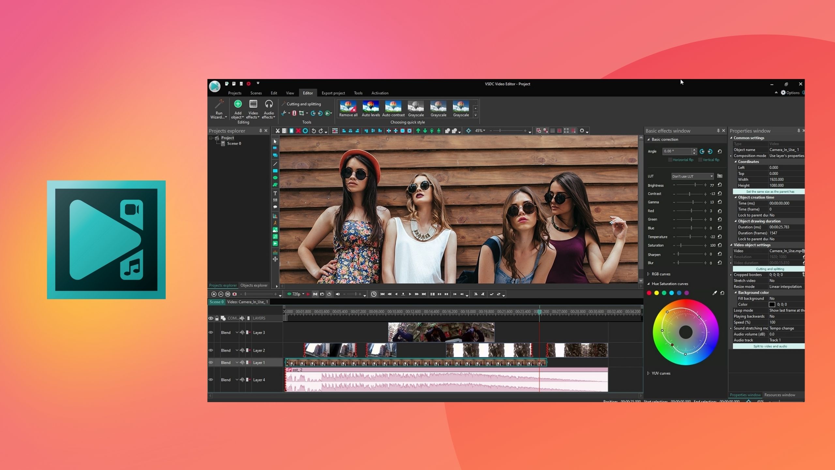The image size is (835, 470).
Task: Select the Add audio music note tool
Action: click(275, 237)
